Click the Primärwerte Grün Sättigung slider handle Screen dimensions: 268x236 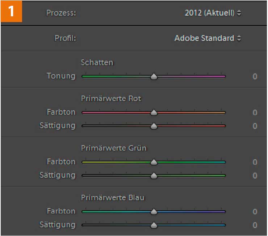coord(154,176)
